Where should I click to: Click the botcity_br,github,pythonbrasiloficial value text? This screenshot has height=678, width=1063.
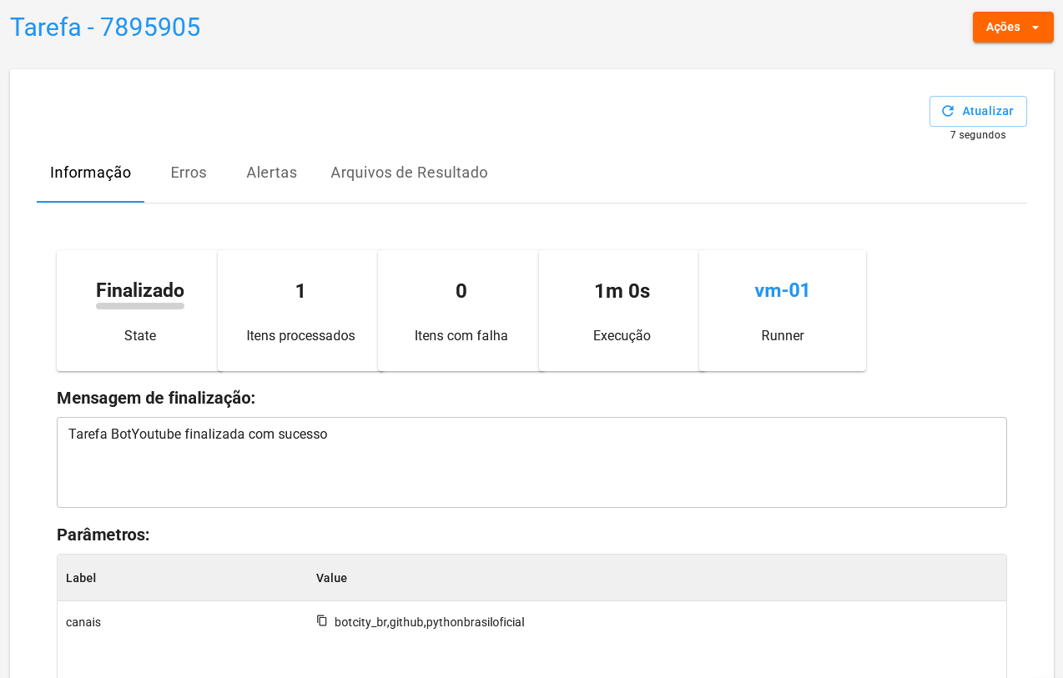[x=429, y=622]
